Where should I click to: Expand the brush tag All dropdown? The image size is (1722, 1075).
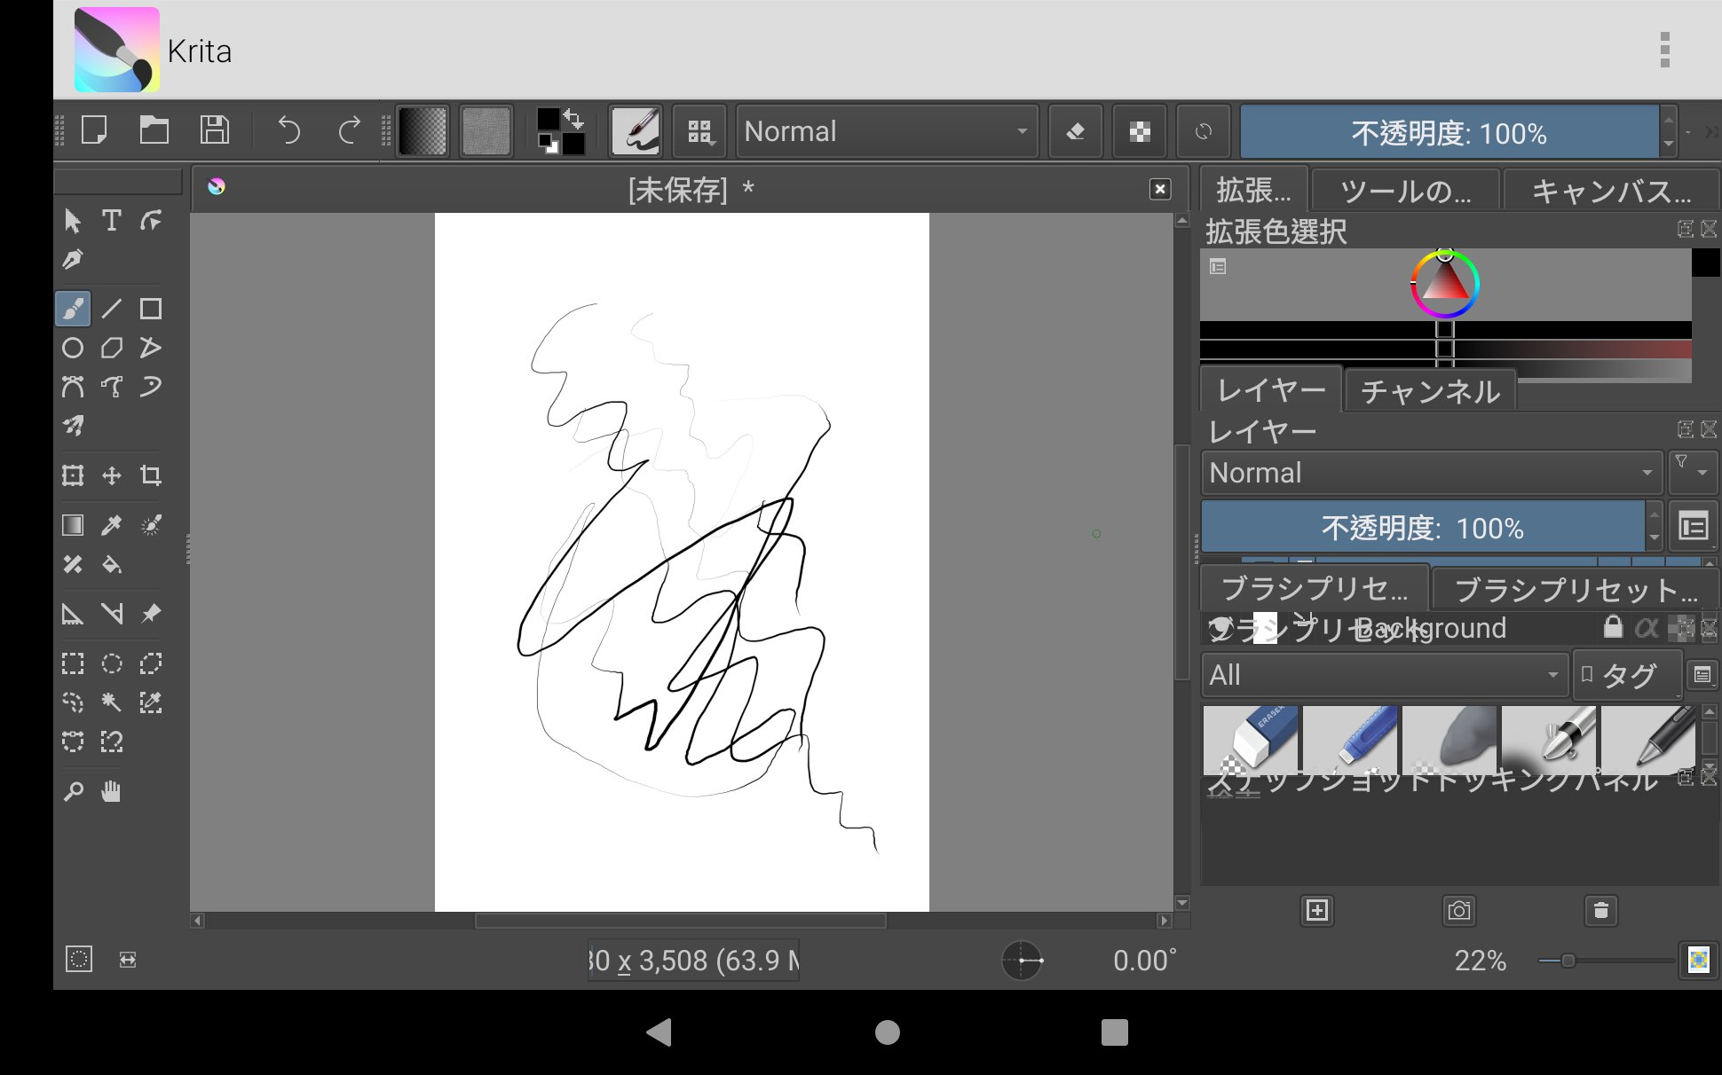coord(1553,674)
